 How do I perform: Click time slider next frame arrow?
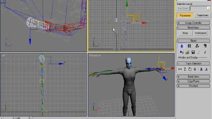(30, 118)
